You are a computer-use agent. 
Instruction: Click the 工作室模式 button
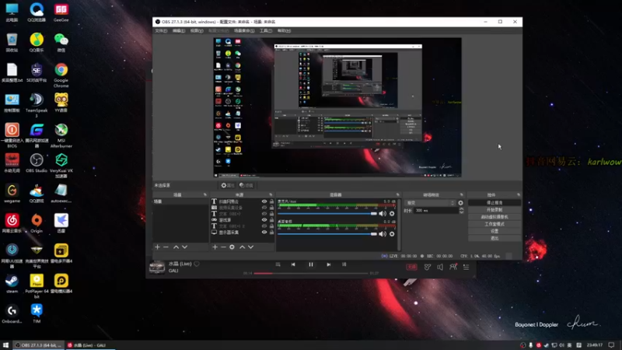494,224
